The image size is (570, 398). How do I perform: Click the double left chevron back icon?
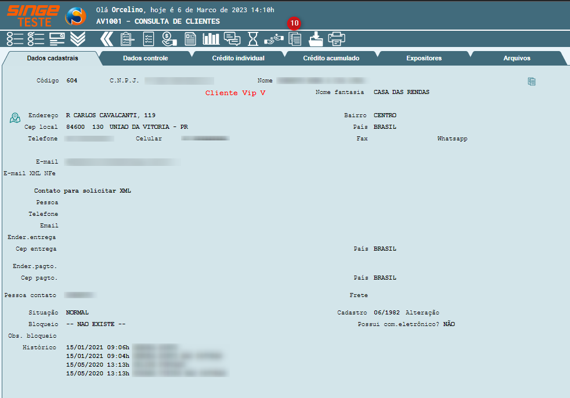coord(106,39)
